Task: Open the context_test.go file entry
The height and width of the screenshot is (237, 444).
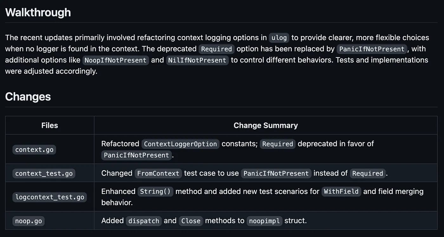Action: (x=44, y=173)
